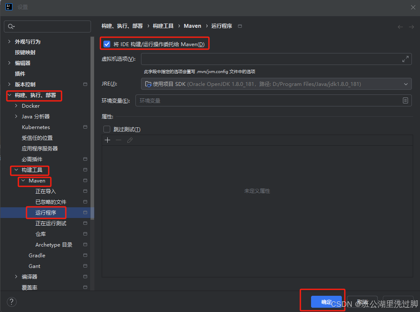
Task: Click 确定 to confirm settings
Action: tap(326, 302)
